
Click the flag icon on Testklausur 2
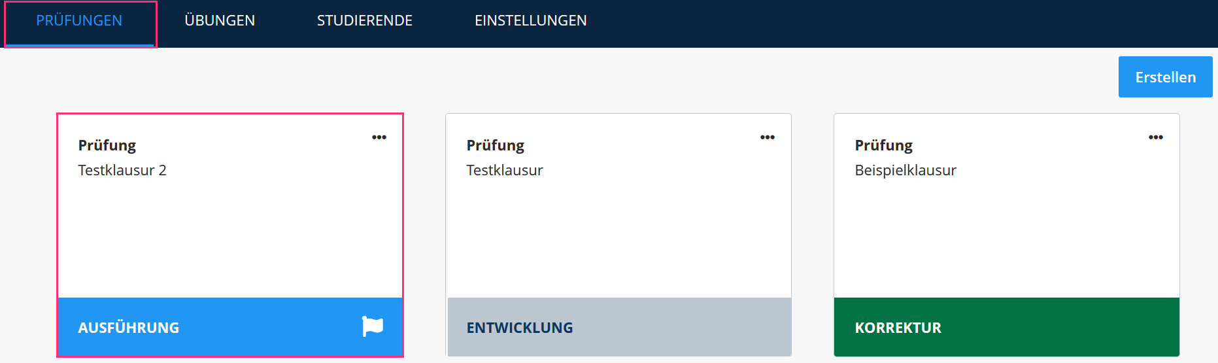click(x=373, y=326)
